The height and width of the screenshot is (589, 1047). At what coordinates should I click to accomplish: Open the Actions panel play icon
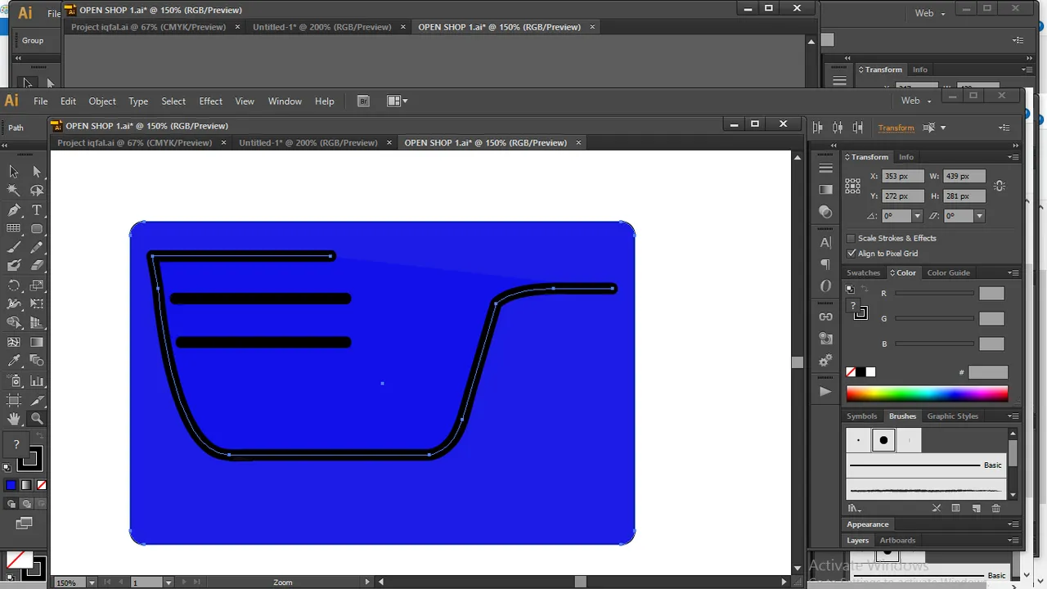825,391
